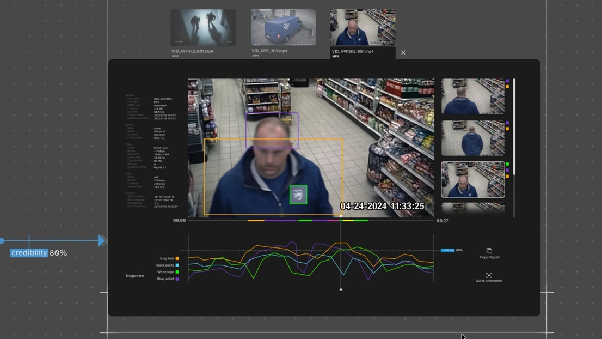Toggle the Blue jacket legend swatch
Viewport: 602px width, 339px height.
[177, 279]
